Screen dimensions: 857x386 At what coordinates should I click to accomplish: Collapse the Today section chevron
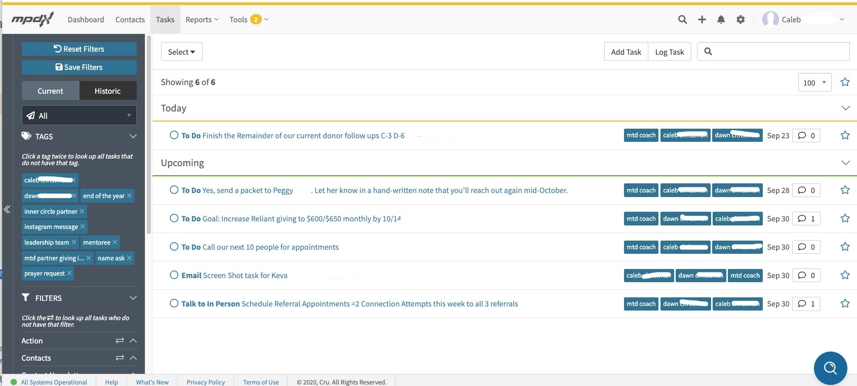point(845,108)
